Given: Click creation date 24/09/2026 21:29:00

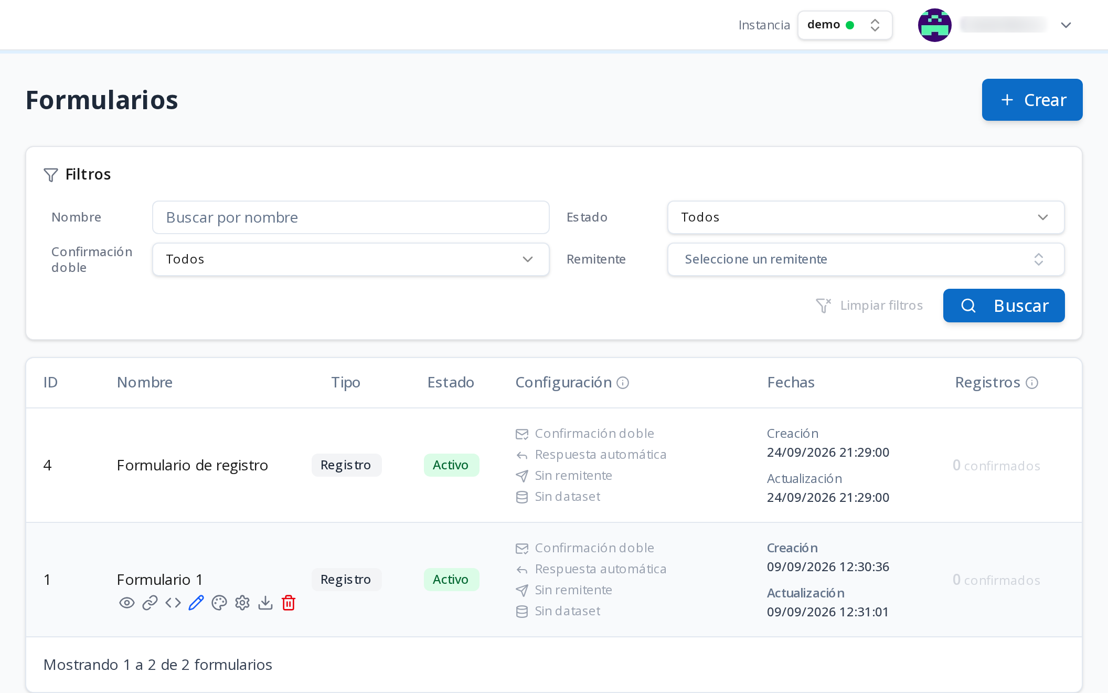Looking at the screenshot, I should [x=828, y=453].
